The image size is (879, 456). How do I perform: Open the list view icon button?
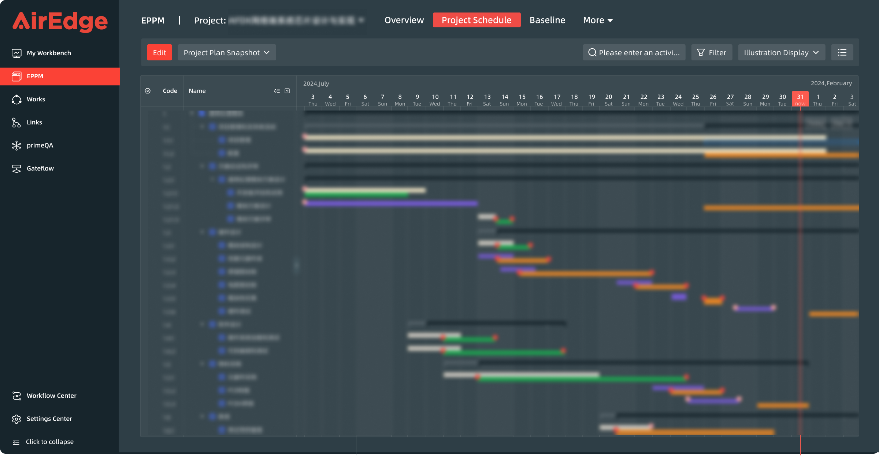point(842,52)
